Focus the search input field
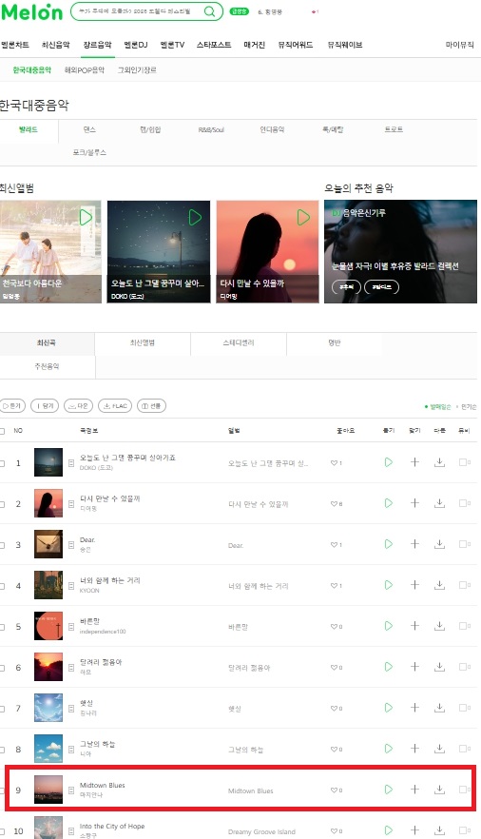The image size is (481, 839). (137, 11)
